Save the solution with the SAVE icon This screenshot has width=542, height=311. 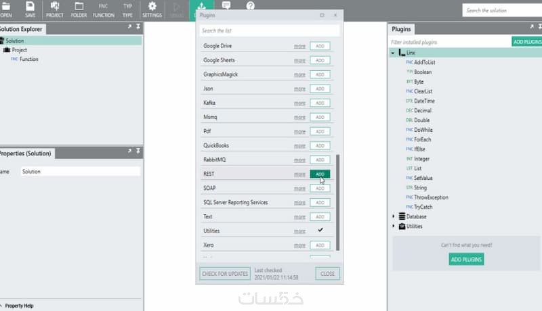[30, 9]
